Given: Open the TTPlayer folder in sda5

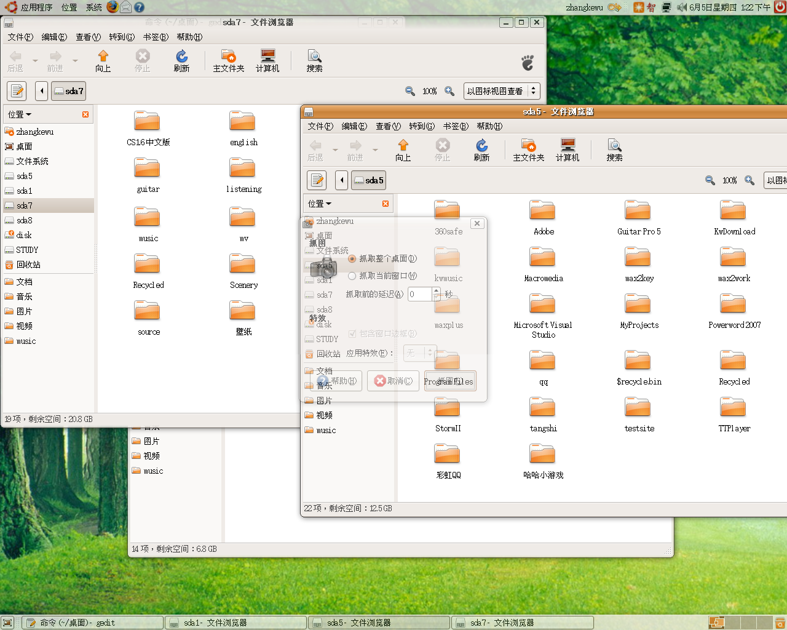Looking at the screenshot, I should pos(734,415).
